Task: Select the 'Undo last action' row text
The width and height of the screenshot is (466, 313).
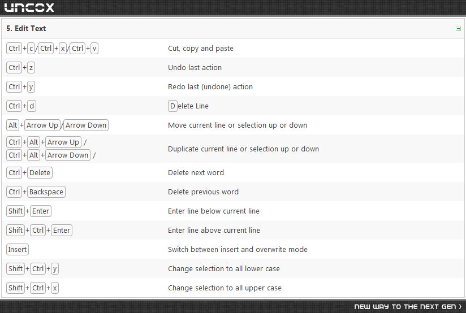Action: click(x=195, y=68)
